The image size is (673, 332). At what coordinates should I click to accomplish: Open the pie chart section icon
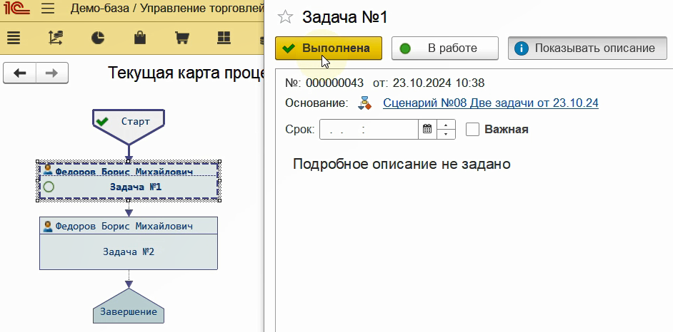tap(98, 38)
